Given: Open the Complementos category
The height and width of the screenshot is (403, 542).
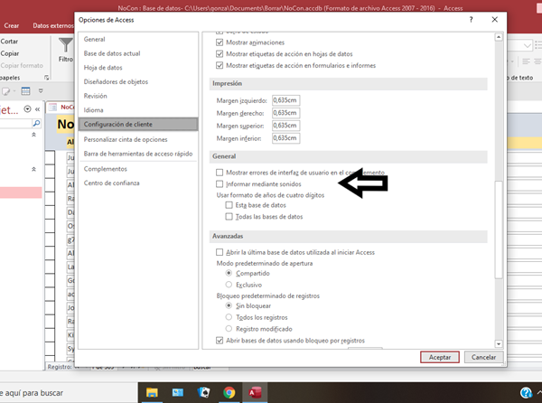Looking at the screenshot, I should point(138,169).
